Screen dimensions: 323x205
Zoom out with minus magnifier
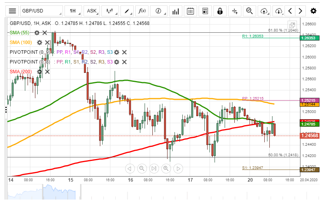142,169
